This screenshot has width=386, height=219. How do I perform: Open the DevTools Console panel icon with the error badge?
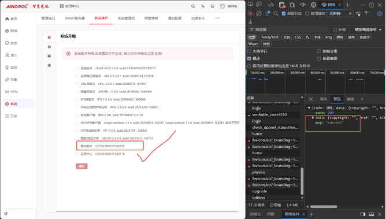(282, 5)
